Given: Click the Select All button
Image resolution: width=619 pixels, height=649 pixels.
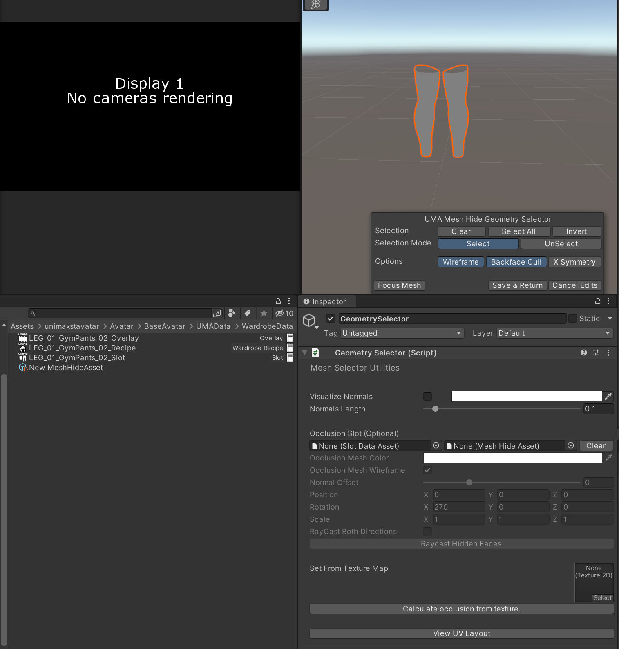Looking at the screenshot, I should (519, 231).
